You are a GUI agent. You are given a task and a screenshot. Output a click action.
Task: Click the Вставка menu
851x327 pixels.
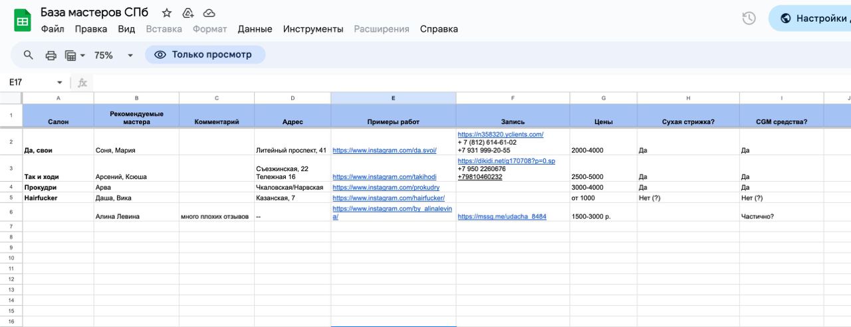pyautogui.click(x=164, y=29)
